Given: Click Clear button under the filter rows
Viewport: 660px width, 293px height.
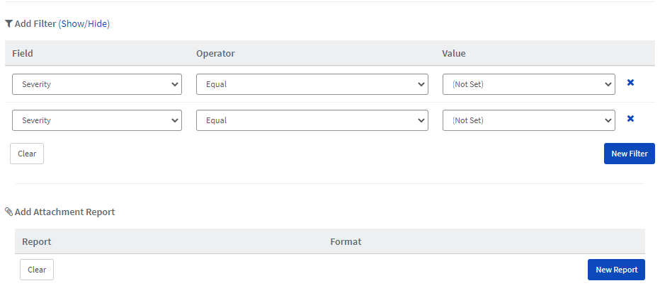Looking at the screenshot, I should (x=27, y=154).
